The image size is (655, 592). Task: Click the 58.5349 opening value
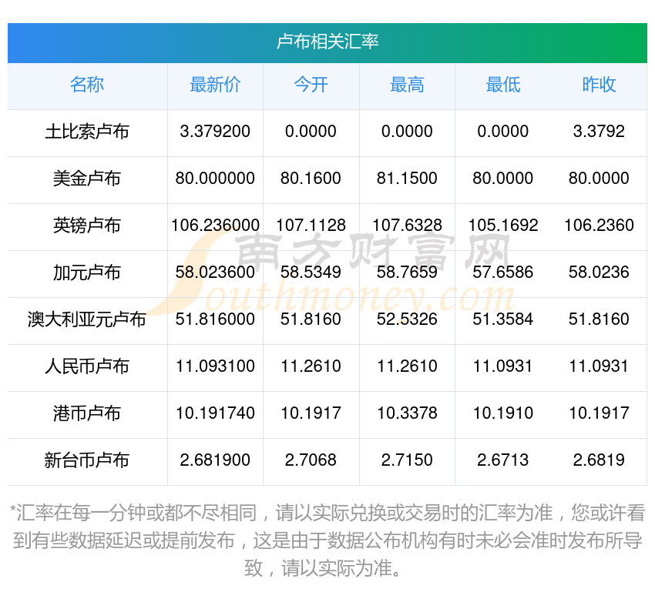[x=311, y=273]
